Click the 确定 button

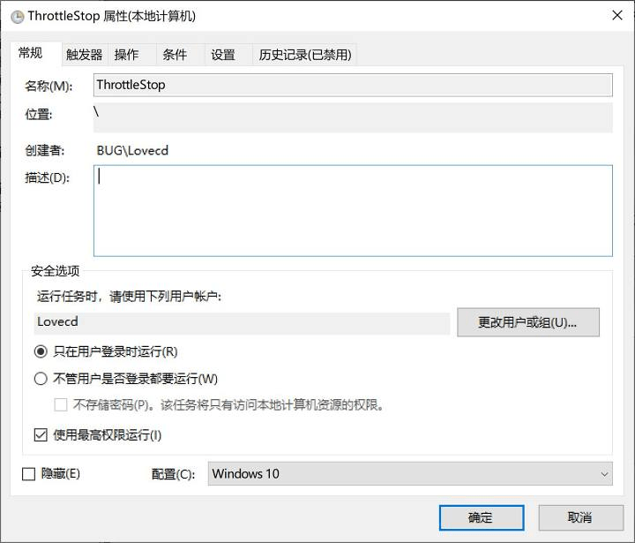(482, 518)
